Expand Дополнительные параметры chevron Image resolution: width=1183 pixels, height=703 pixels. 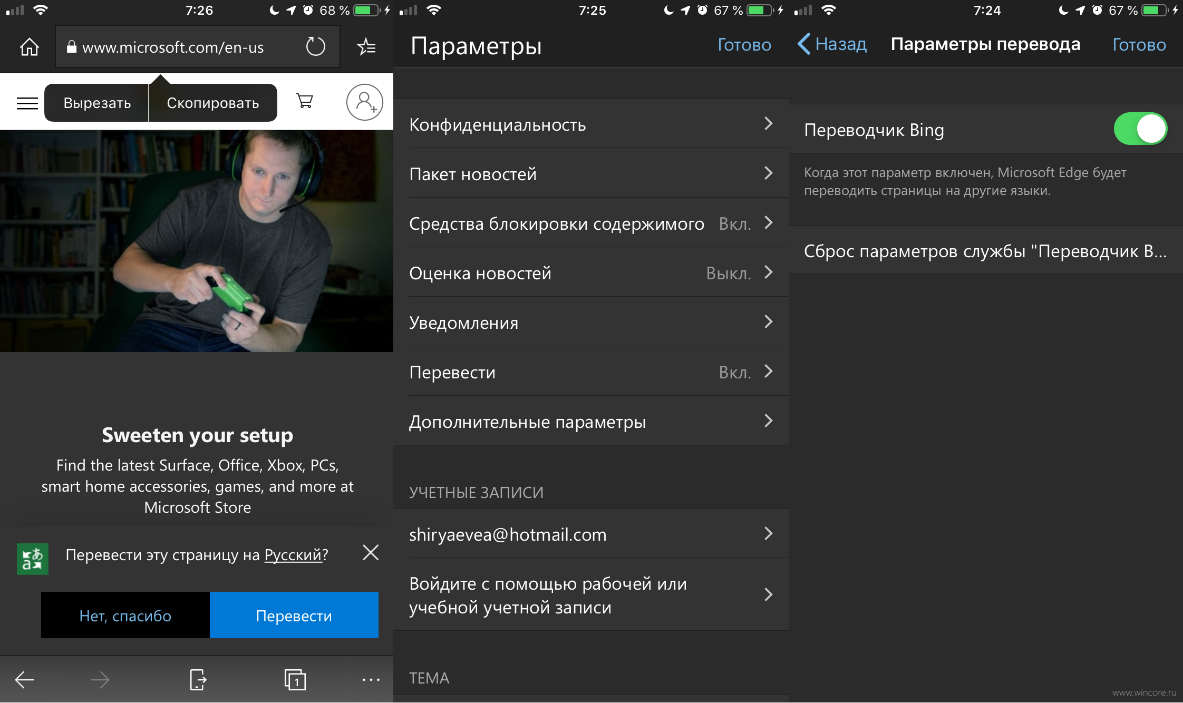pyautogui.click(x=769, y=421)
